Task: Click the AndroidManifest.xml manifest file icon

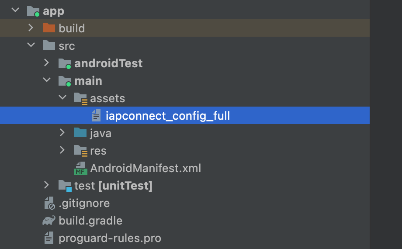Action: (x=80, y=168)
